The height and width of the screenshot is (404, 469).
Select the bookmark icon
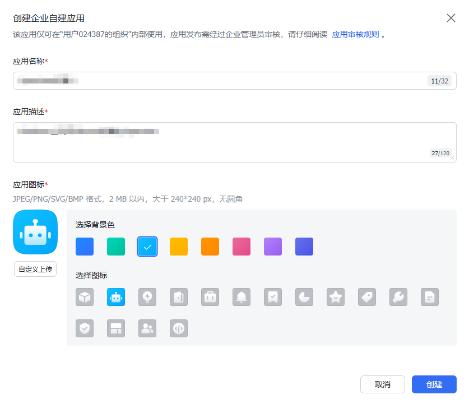(273, 297)
